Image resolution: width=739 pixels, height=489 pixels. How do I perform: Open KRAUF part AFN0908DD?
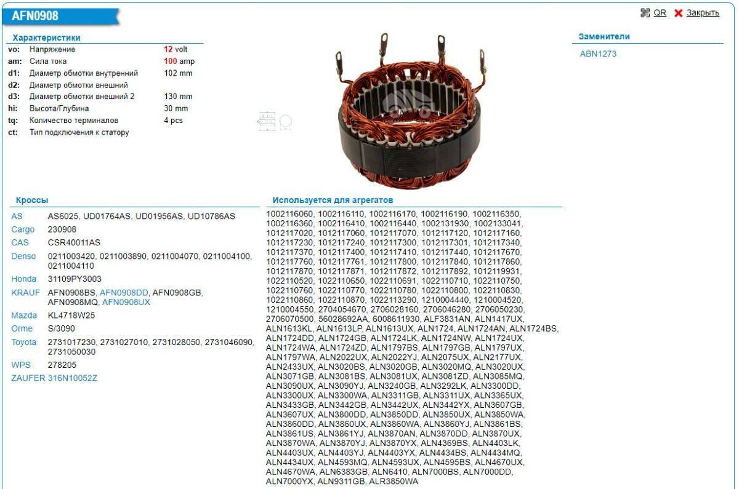pyautogui.click(x=124, y=292)
